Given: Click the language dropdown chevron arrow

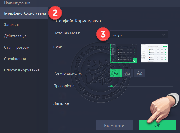Looking at the screenshot, I should (164, 35).
